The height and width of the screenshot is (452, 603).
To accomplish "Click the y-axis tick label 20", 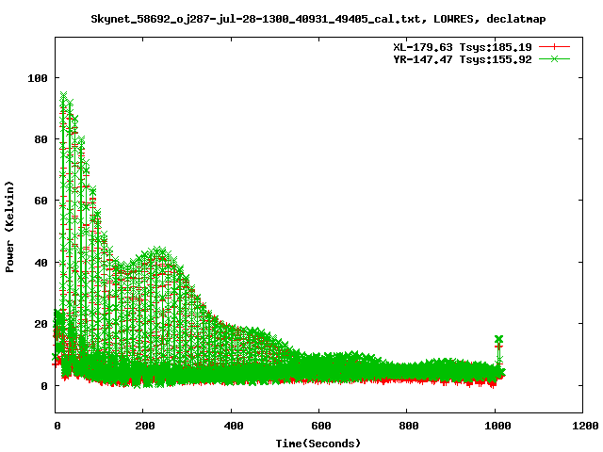I will click(41, 324).
